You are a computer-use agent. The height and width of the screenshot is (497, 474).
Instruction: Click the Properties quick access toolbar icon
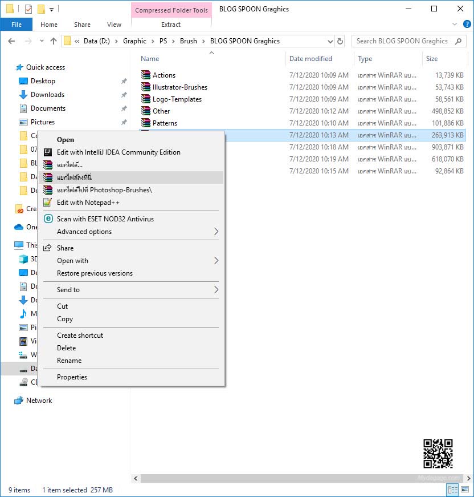click(28, 9)
